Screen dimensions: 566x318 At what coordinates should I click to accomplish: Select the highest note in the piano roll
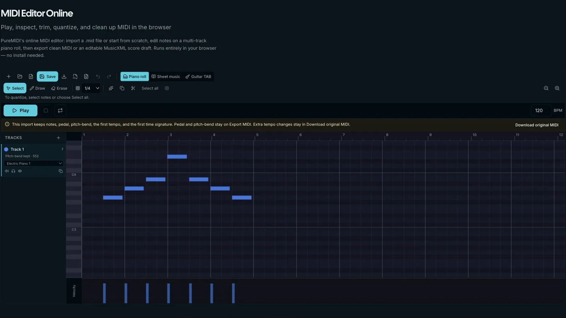[x=177, y=157]
